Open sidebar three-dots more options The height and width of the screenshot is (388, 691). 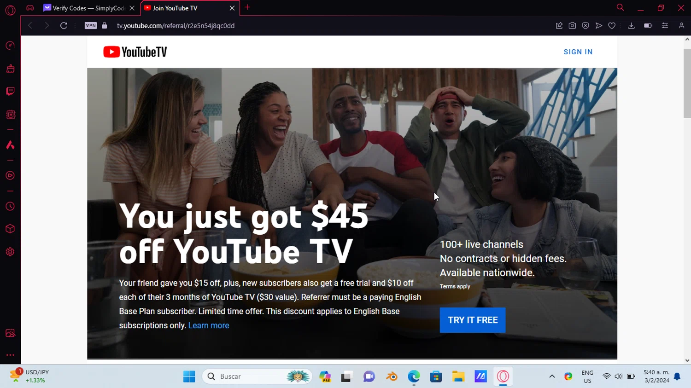[x=10, y=355]
